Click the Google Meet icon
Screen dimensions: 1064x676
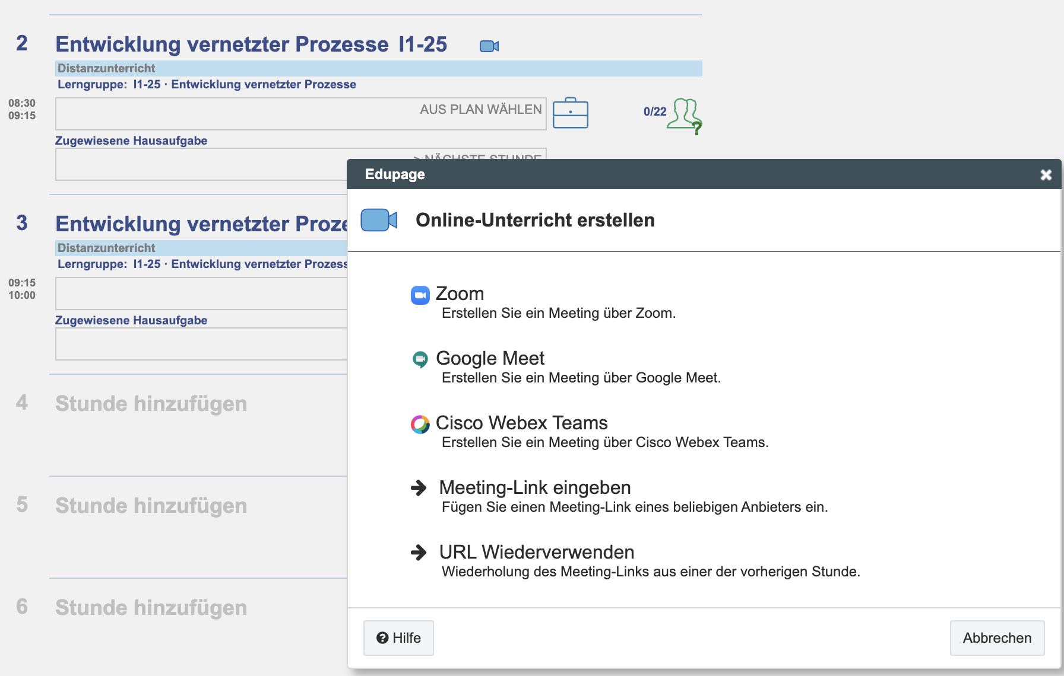(x=420, y=359)
